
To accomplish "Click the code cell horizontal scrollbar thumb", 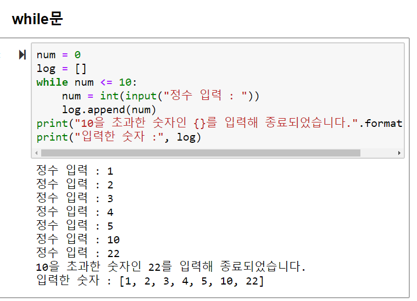I will pyautogui.click(x=201, y=153).
